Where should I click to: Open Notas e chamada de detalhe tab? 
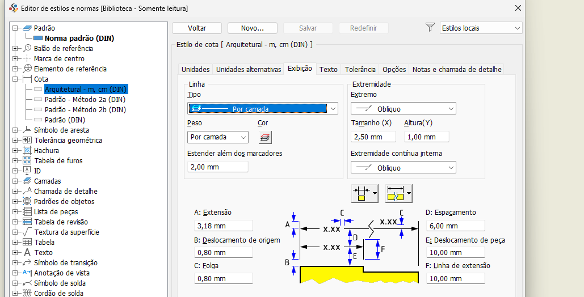457,69
